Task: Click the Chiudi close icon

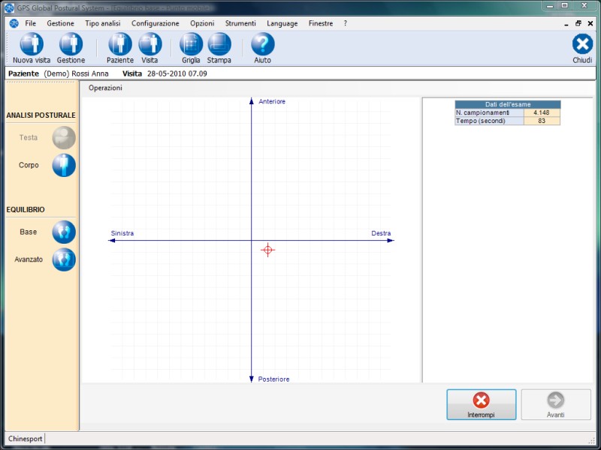Action: tap(582, 45)
